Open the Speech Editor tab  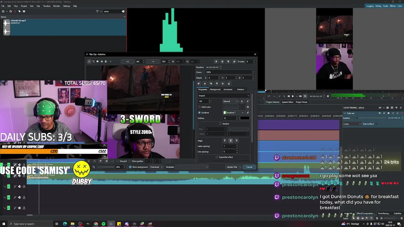point(288,102)
